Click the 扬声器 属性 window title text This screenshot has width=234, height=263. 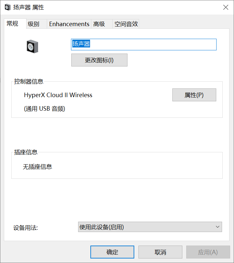(29, 7)
